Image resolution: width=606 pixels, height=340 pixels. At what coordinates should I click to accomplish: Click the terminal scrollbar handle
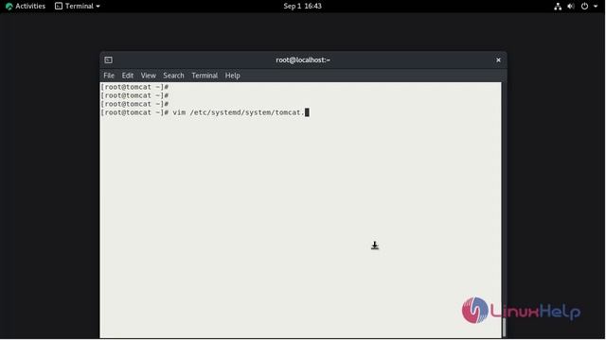[x=504, y=327]
